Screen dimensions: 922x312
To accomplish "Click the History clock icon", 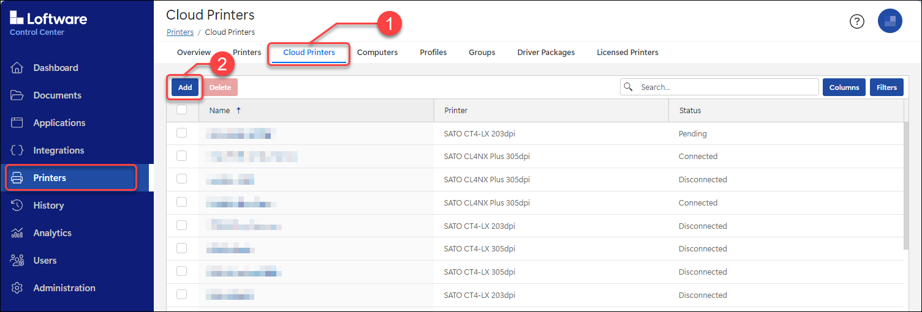I will click(x=17, y=206).
